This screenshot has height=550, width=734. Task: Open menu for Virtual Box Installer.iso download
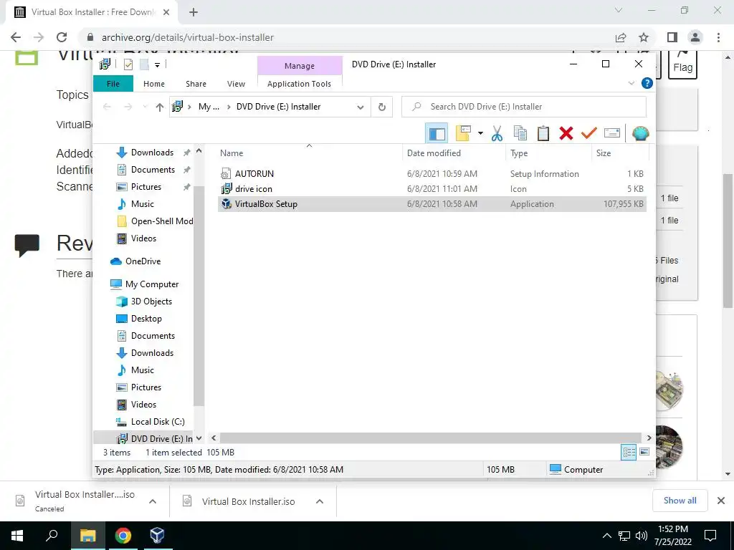320,501
